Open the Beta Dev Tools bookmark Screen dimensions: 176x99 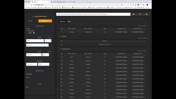[67, 7]
